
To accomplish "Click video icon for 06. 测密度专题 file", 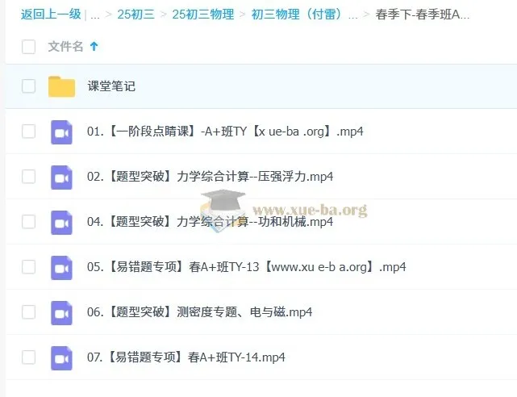I will pos(61,312).
